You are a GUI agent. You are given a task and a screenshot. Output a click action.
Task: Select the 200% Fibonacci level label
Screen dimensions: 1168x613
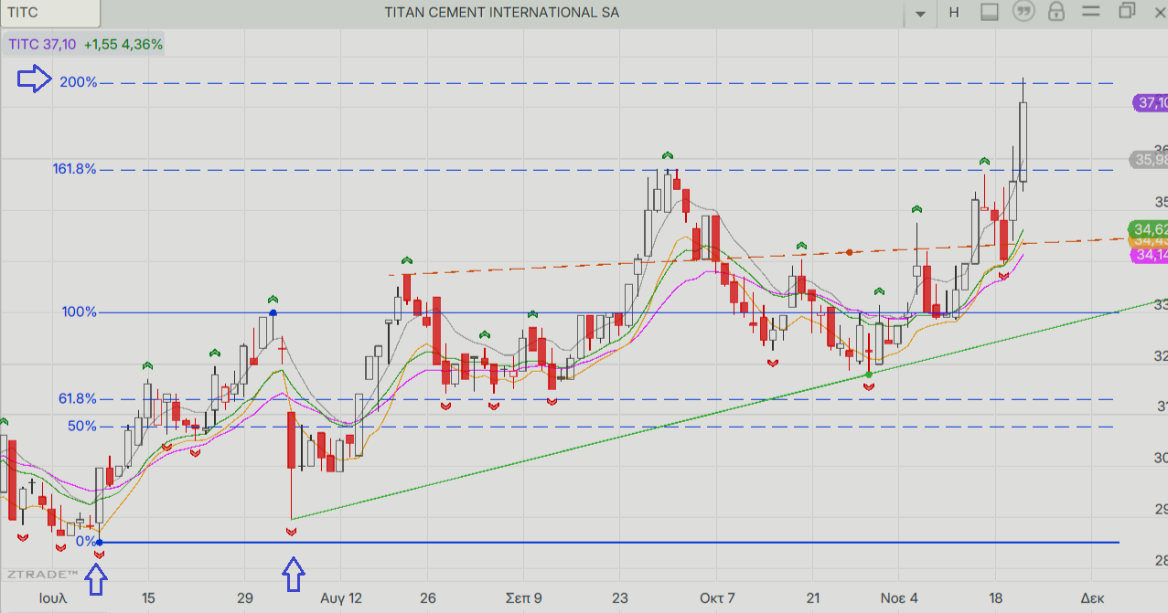click(79, 82)
